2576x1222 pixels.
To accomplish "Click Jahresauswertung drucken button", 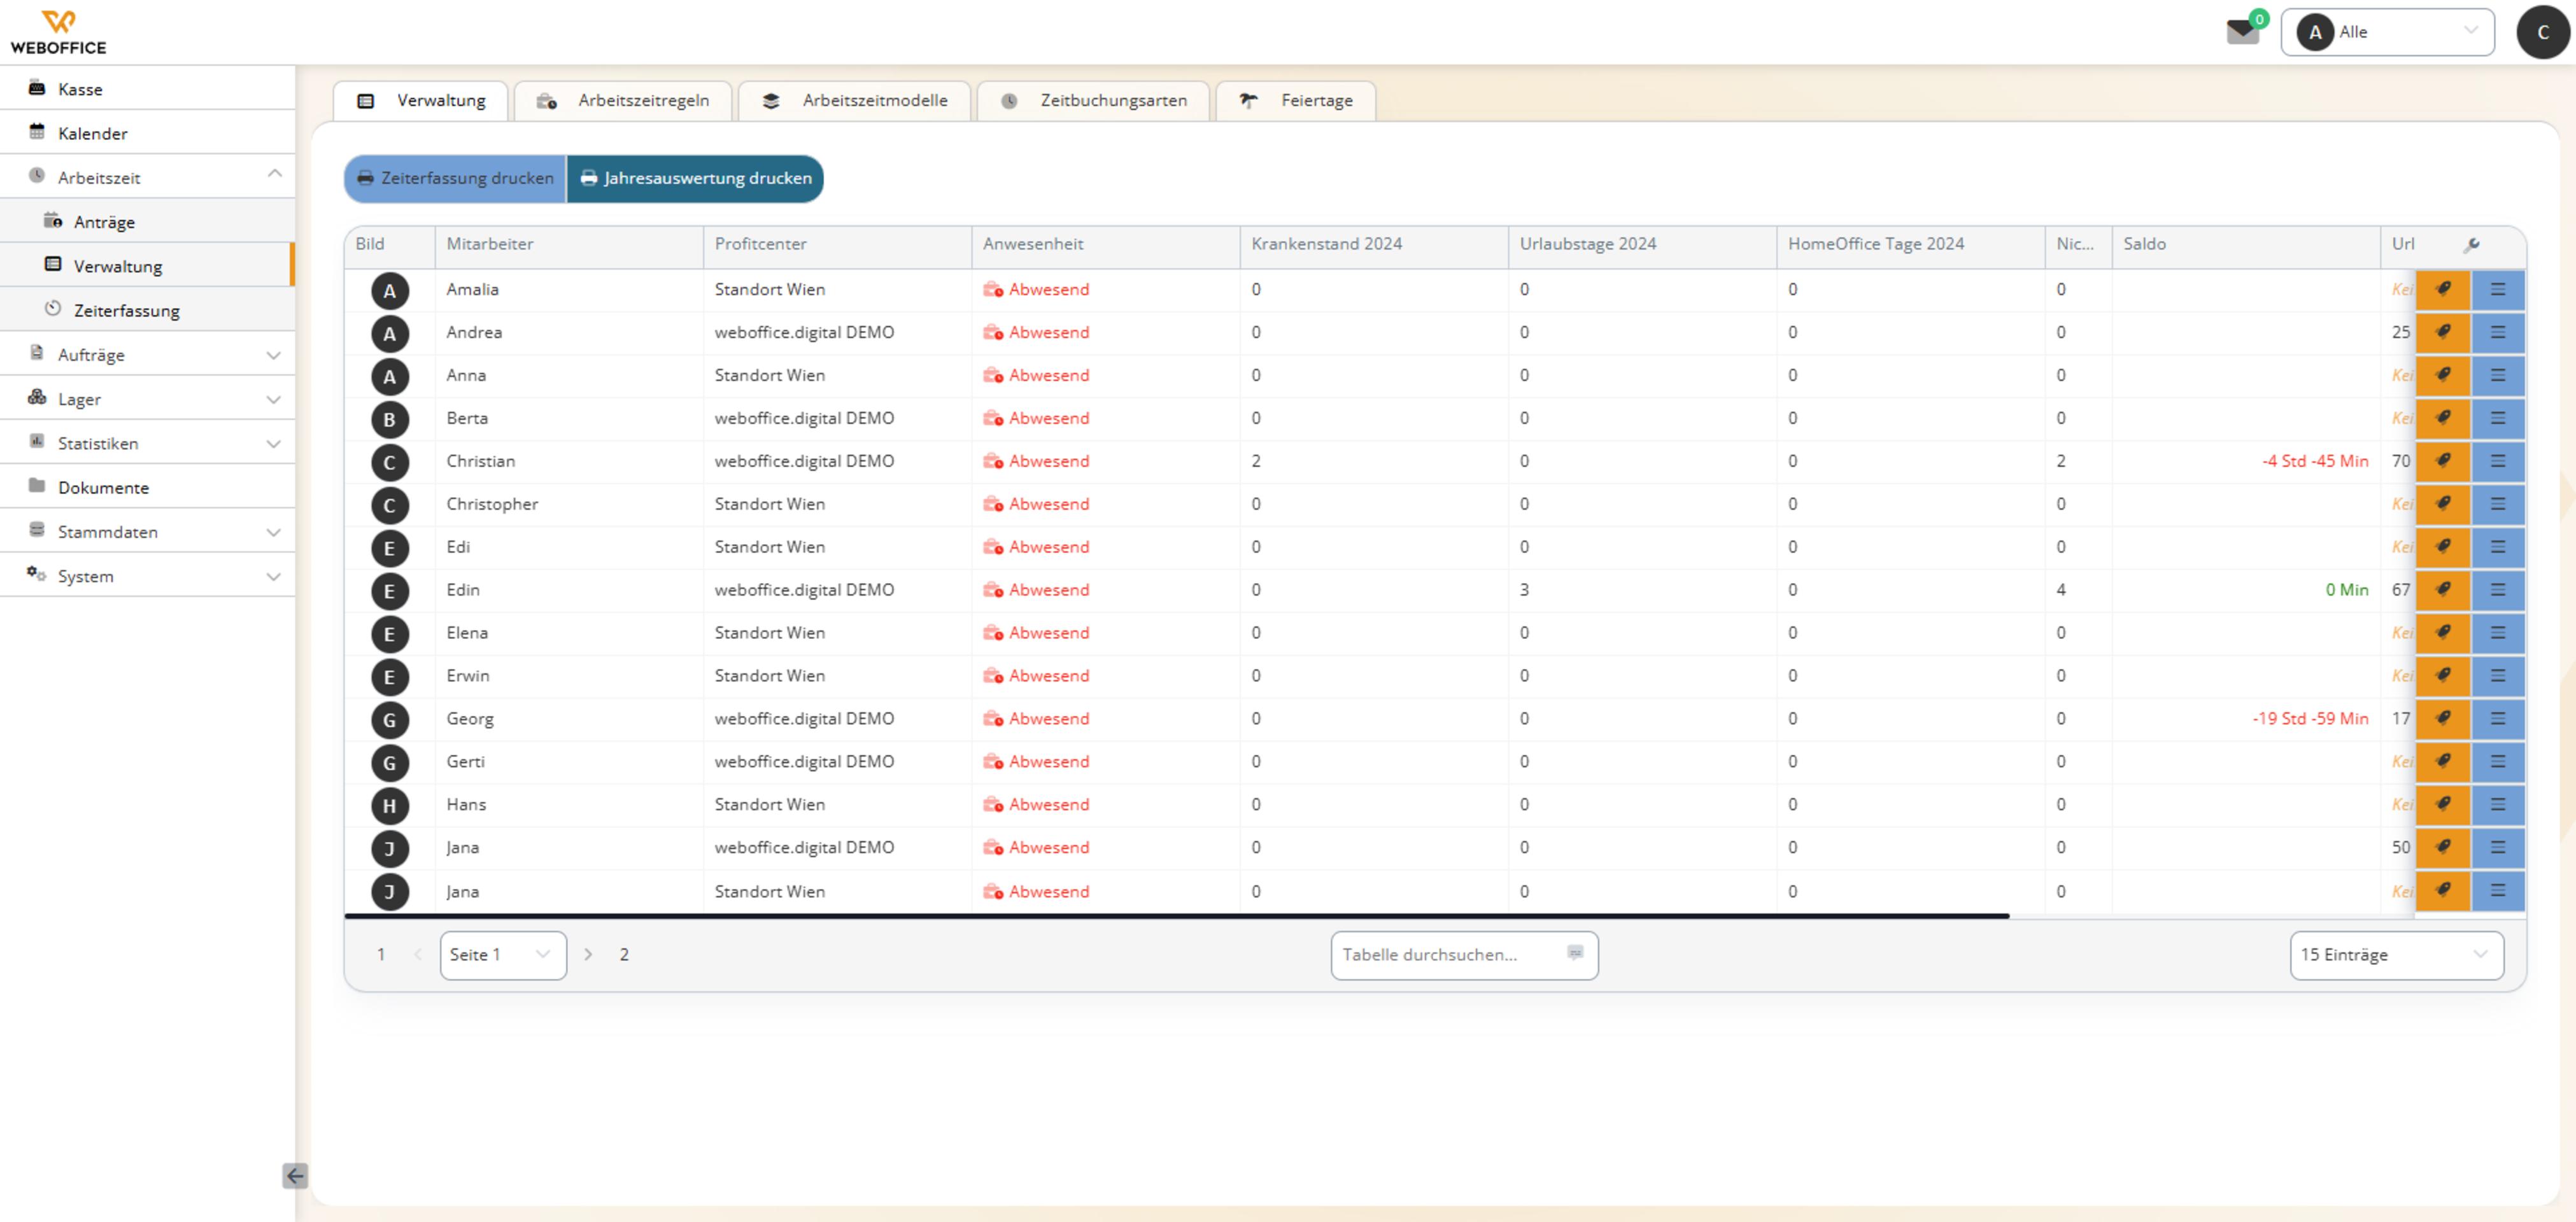I will pos(695,178).
